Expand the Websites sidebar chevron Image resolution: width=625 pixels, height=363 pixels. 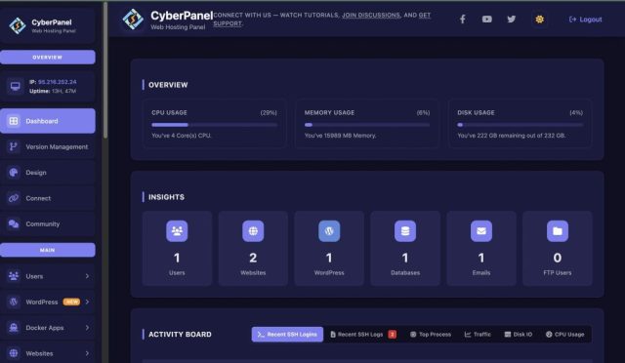tap(87, 353)
